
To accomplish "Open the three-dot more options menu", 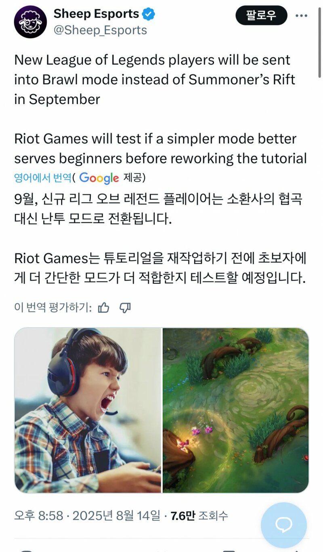I will click(301, 16).
